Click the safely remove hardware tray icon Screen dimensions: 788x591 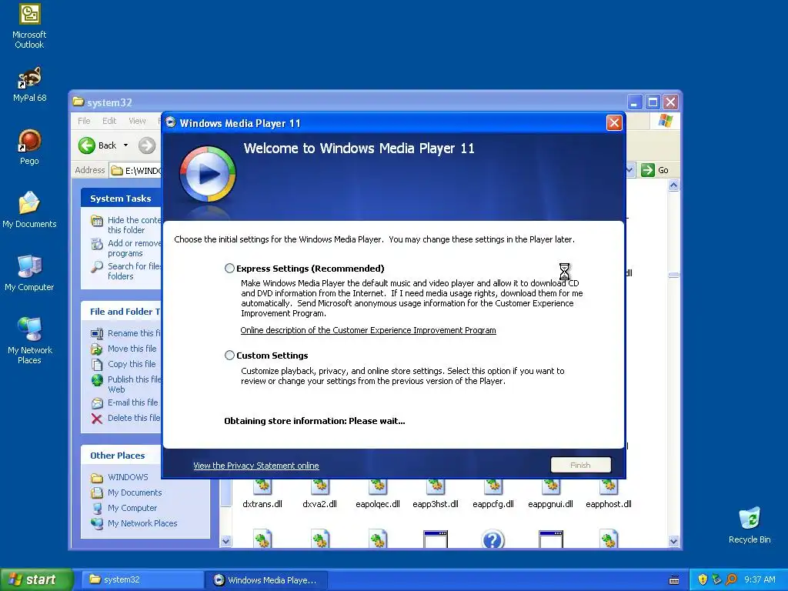point(716,579)
